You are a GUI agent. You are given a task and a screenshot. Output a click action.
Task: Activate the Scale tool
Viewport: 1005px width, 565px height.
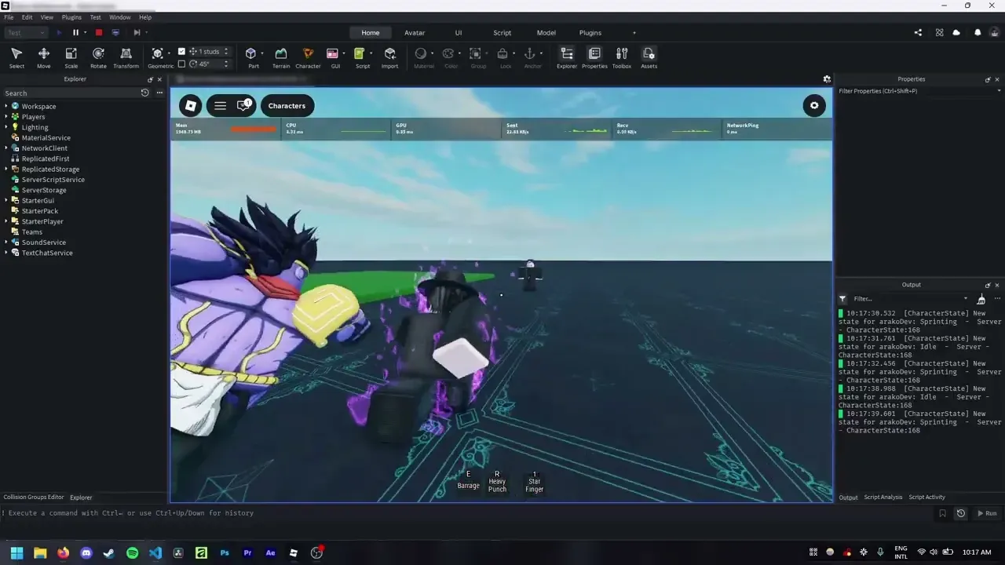71,57
